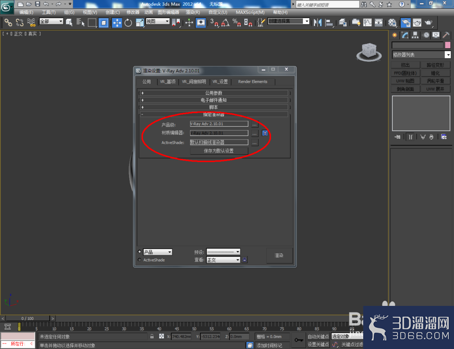This screenshot has width=454, height=349.
Task: Activate the Select and Move tool
Action: pyautogui.click(x=117, y=22)
